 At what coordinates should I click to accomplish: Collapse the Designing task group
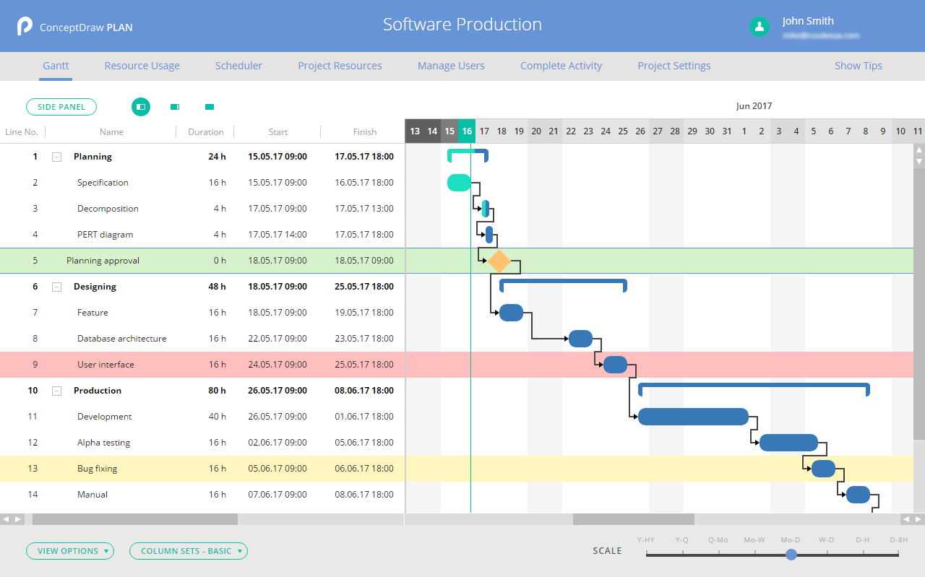coord(56,287)
